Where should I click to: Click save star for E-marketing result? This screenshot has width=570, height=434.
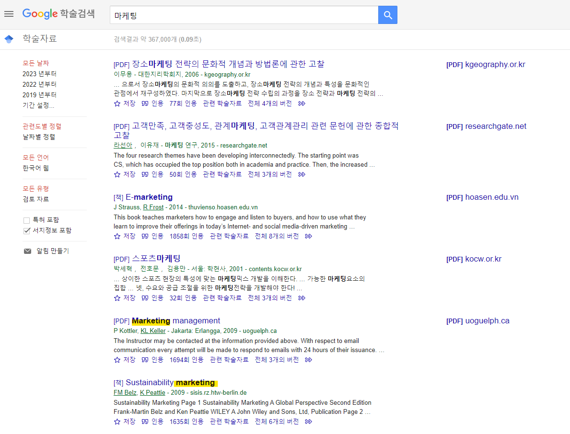pos(117,236)
